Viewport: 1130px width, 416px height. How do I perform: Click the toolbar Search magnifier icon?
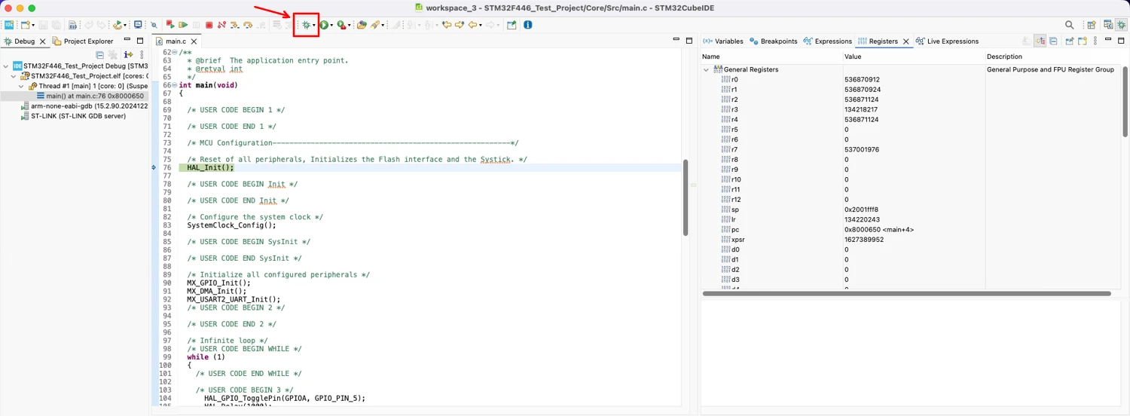tap(1070, 25)
